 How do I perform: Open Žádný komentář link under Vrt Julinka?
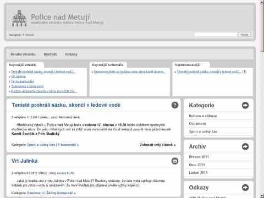click(x=61, y=193)
